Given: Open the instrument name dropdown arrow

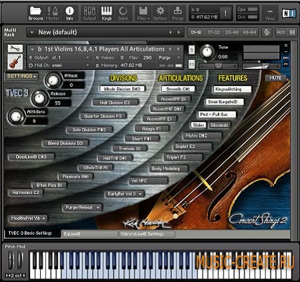Looking at the screenshot, I should point(33,49).
